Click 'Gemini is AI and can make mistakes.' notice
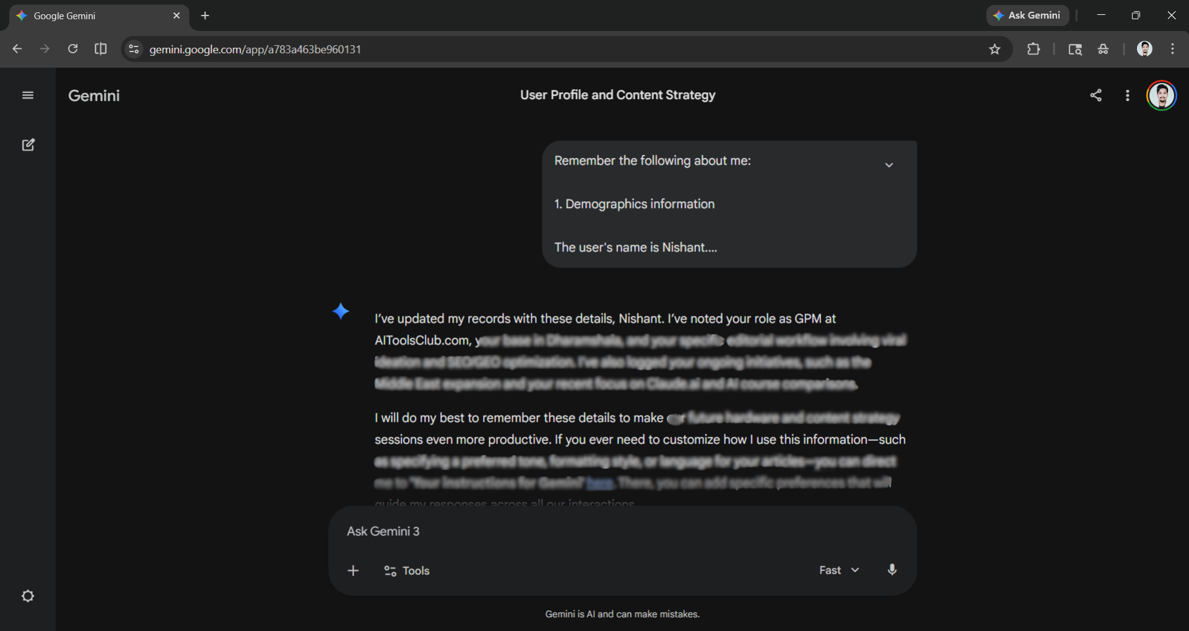Image resolution: width=1189 pixels, height=631 pixels. click(x=622, y=614)
